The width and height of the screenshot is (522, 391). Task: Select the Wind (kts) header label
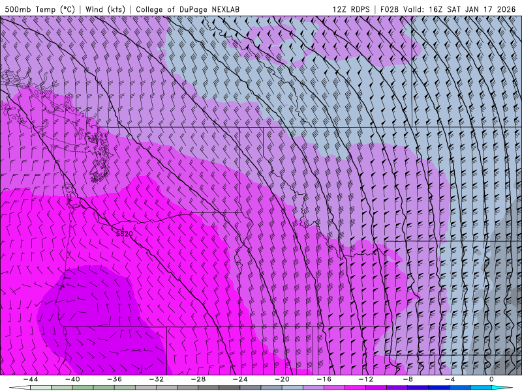pos(105,9)
